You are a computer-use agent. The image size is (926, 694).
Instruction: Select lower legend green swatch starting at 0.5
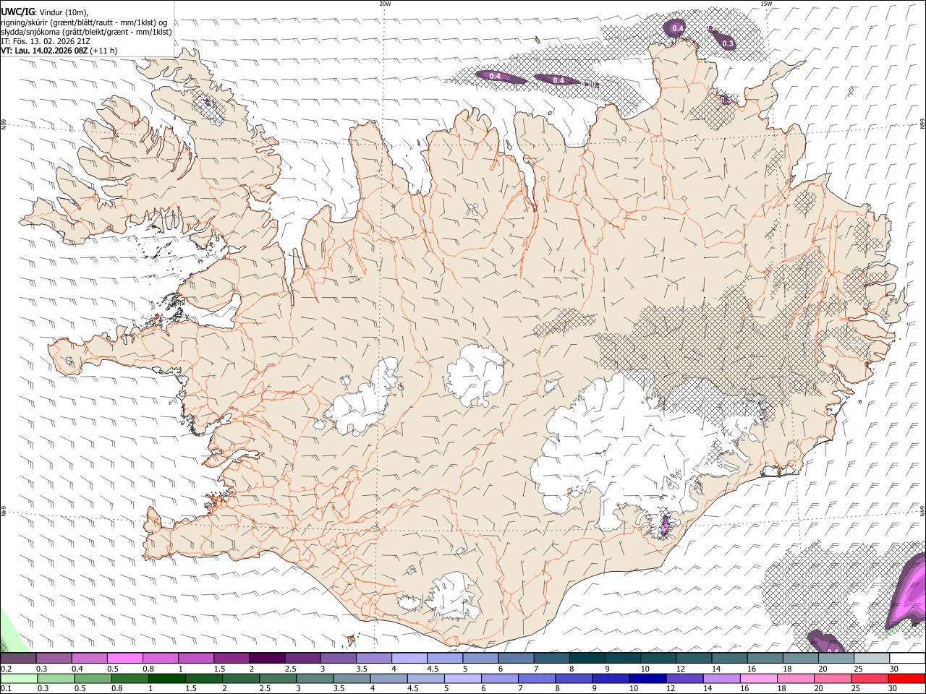tap(93, 679)
